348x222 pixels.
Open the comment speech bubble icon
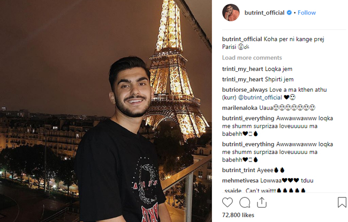tap(245, 203)
